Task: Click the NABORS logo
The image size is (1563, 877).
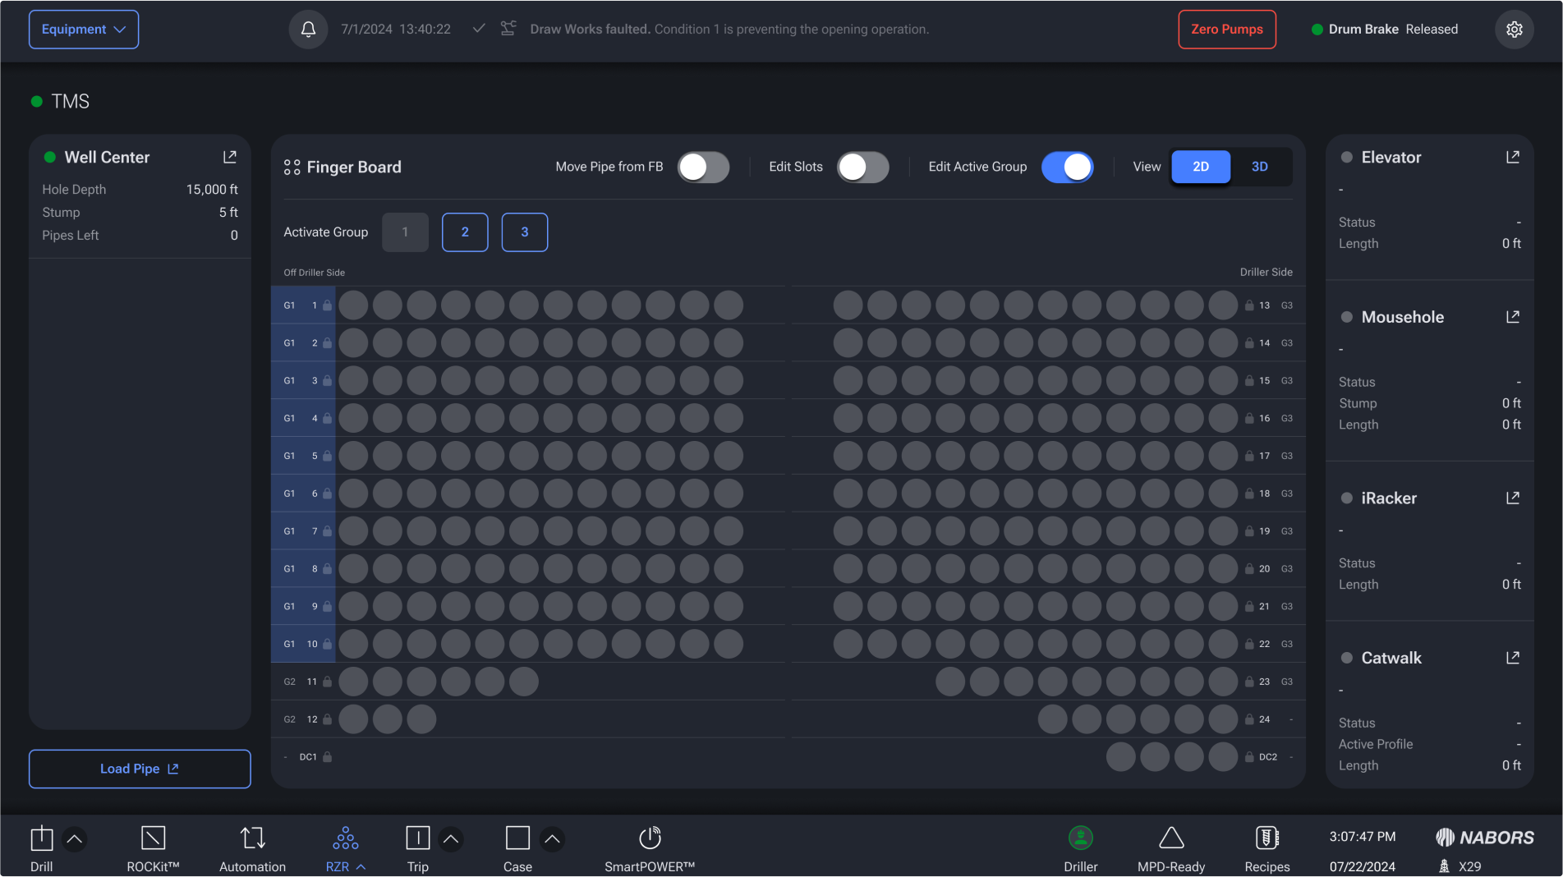Action: (1485, 838)
